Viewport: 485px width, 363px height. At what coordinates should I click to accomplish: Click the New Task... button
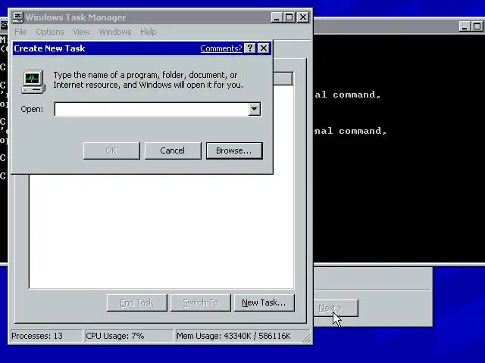point(264,302)
